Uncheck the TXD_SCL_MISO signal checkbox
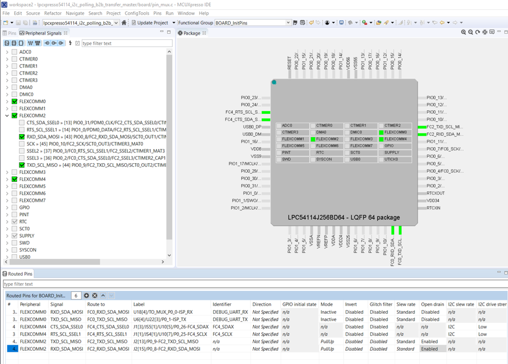This screenshot has width=508, height=364. 22,165
